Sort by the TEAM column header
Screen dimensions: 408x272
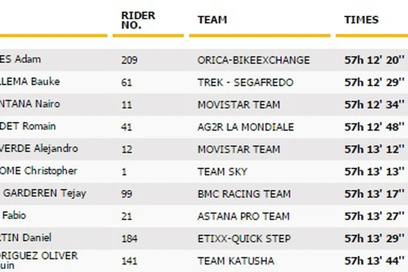[x=212, y=20]
